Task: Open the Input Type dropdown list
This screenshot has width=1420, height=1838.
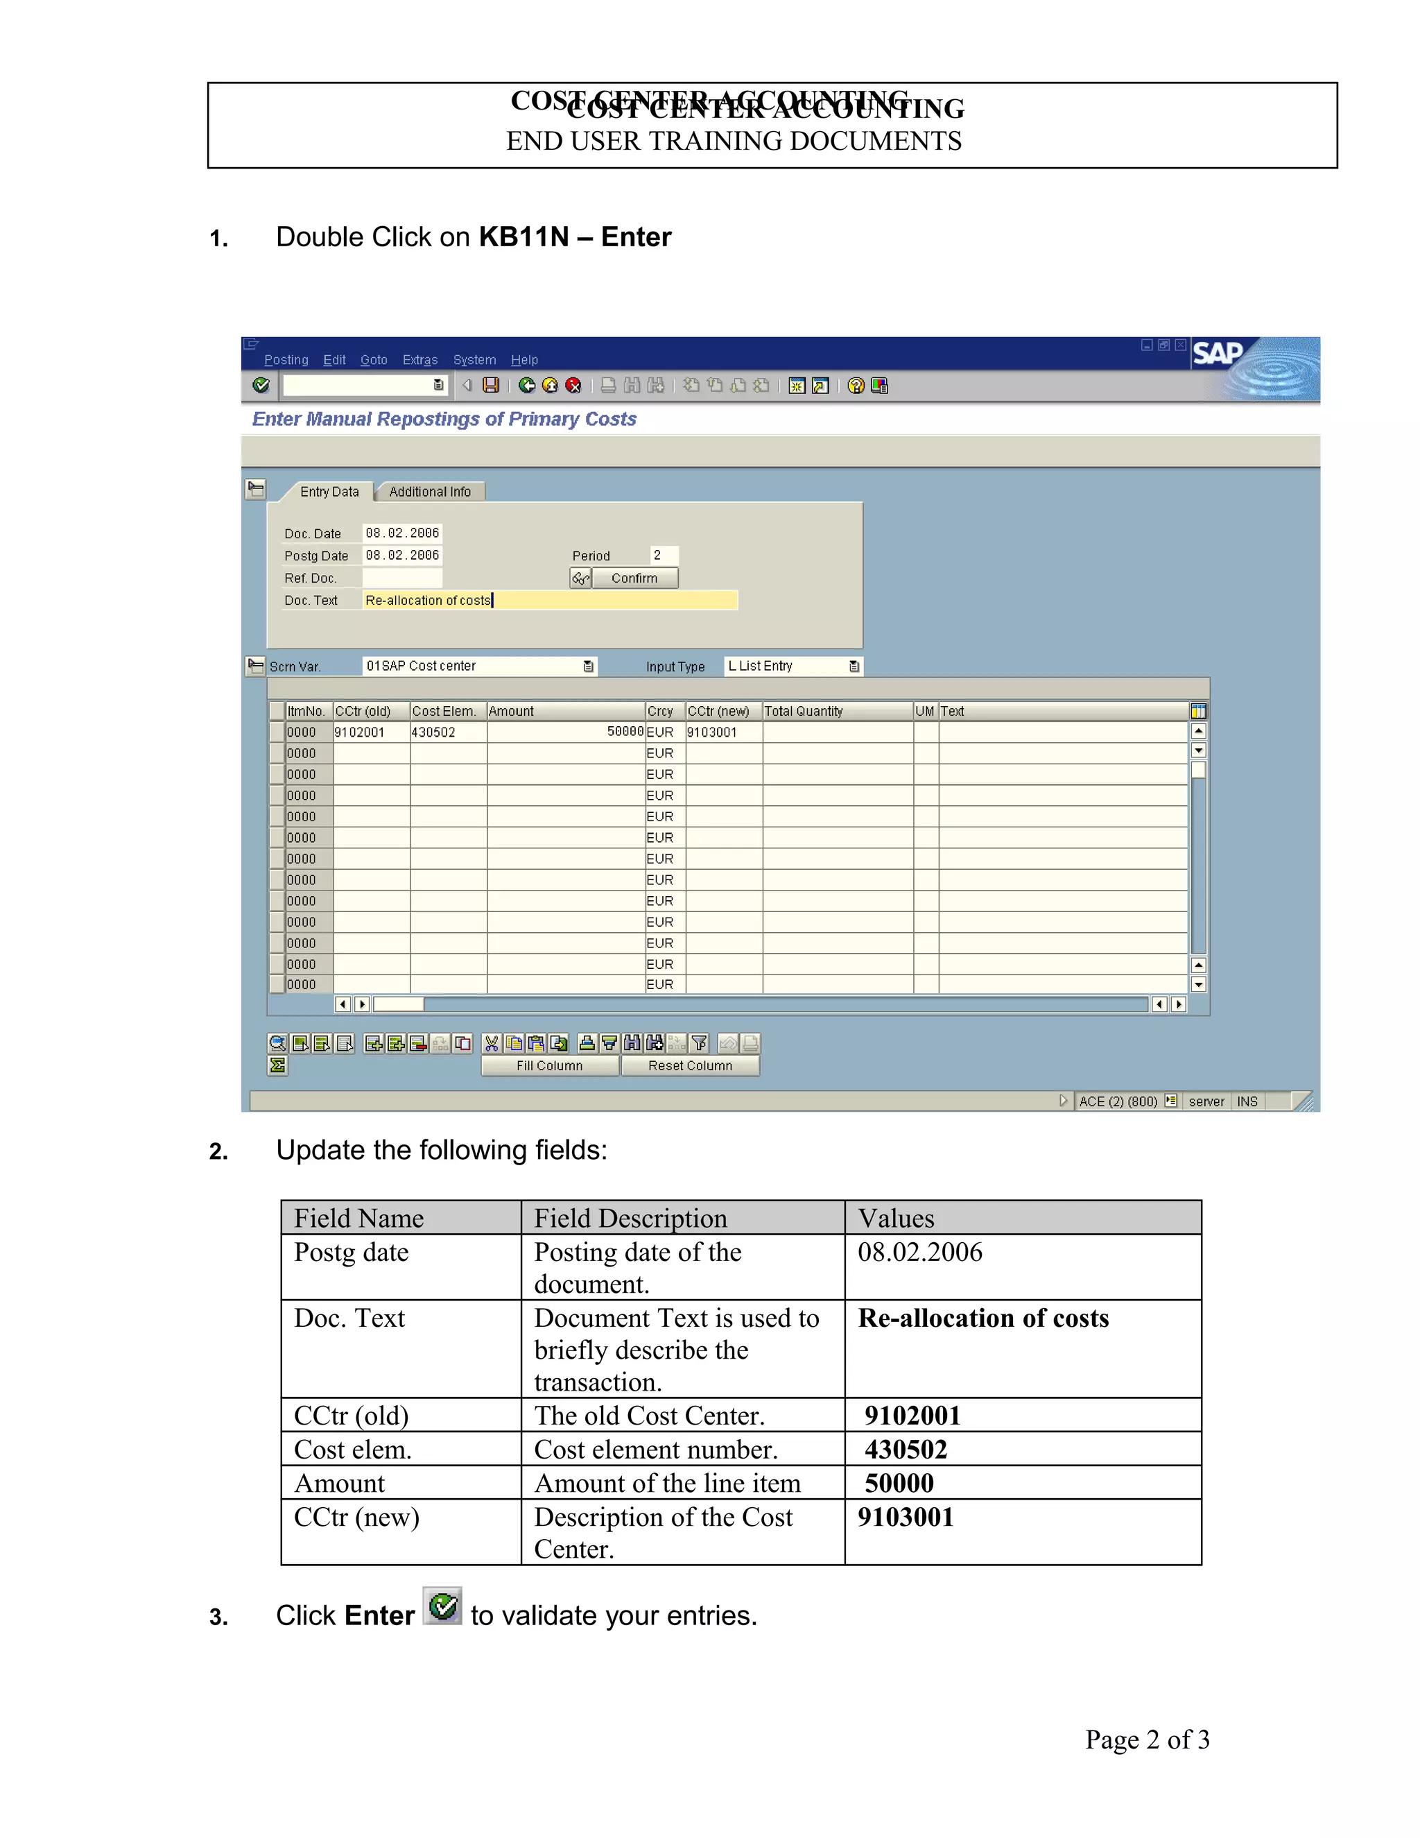Action: coord(854,667)
